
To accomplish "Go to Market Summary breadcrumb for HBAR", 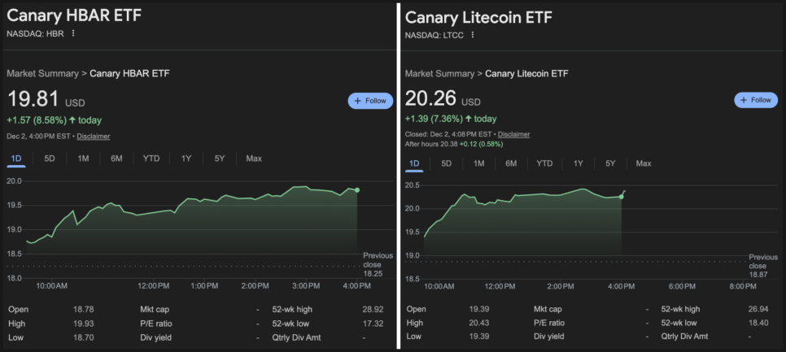I will [42, 73].
